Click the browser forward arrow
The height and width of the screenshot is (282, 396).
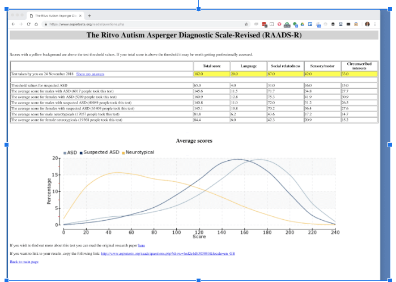(21, 24)
